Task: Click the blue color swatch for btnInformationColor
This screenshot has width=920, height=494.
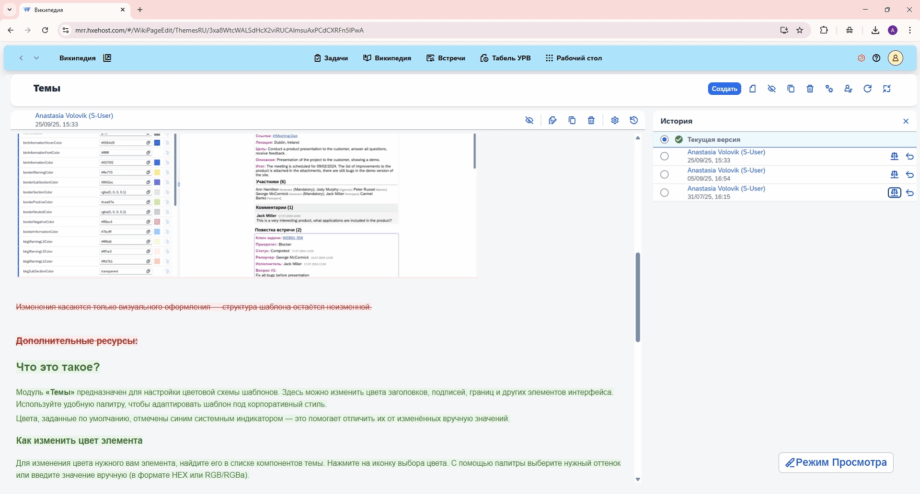Action: [157, 163]
